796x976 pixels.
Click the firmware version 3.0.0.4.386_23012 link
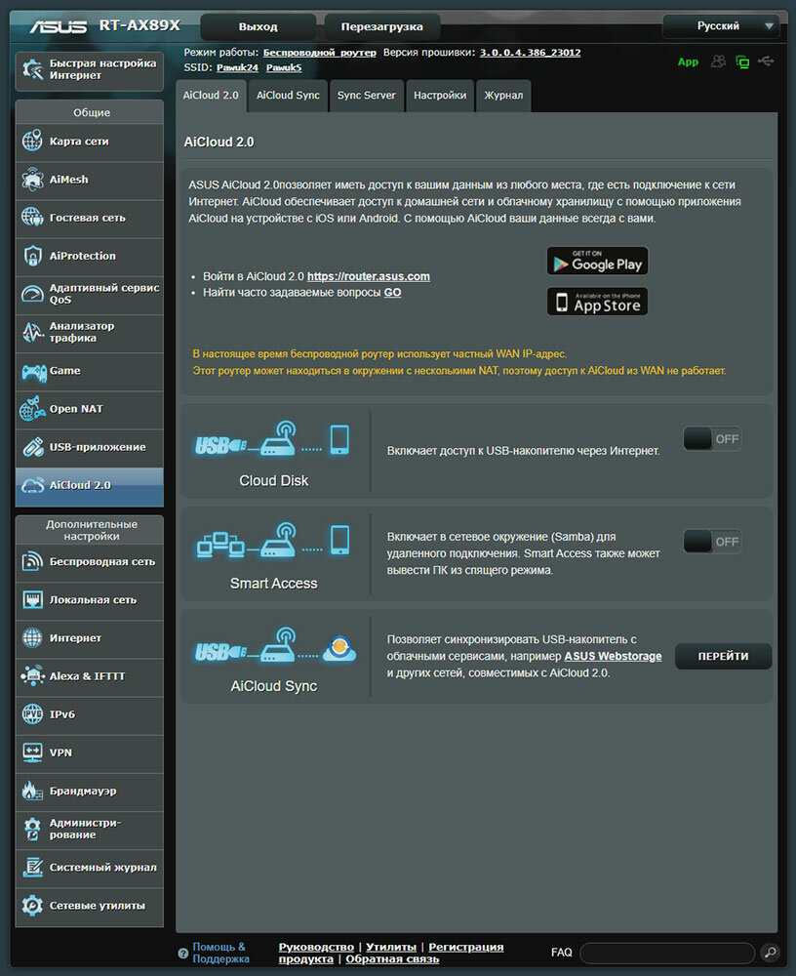click(531, 53)
